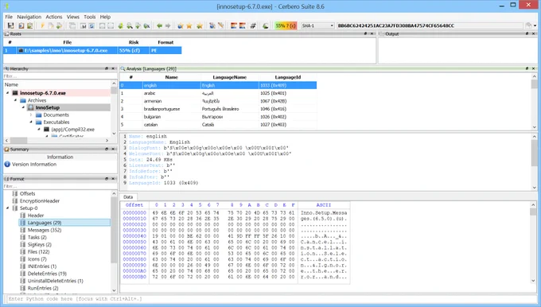This screenshot has height=307, width=541.
Task: Click the hash (#) toolbar icon
Action: pyautogui.click(x=253, y=25)
